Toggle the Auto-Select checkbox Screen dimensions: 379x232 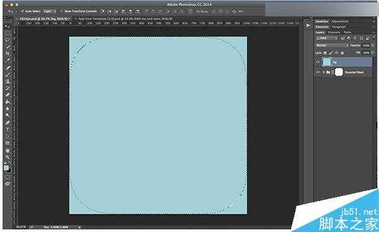(23, 11)
